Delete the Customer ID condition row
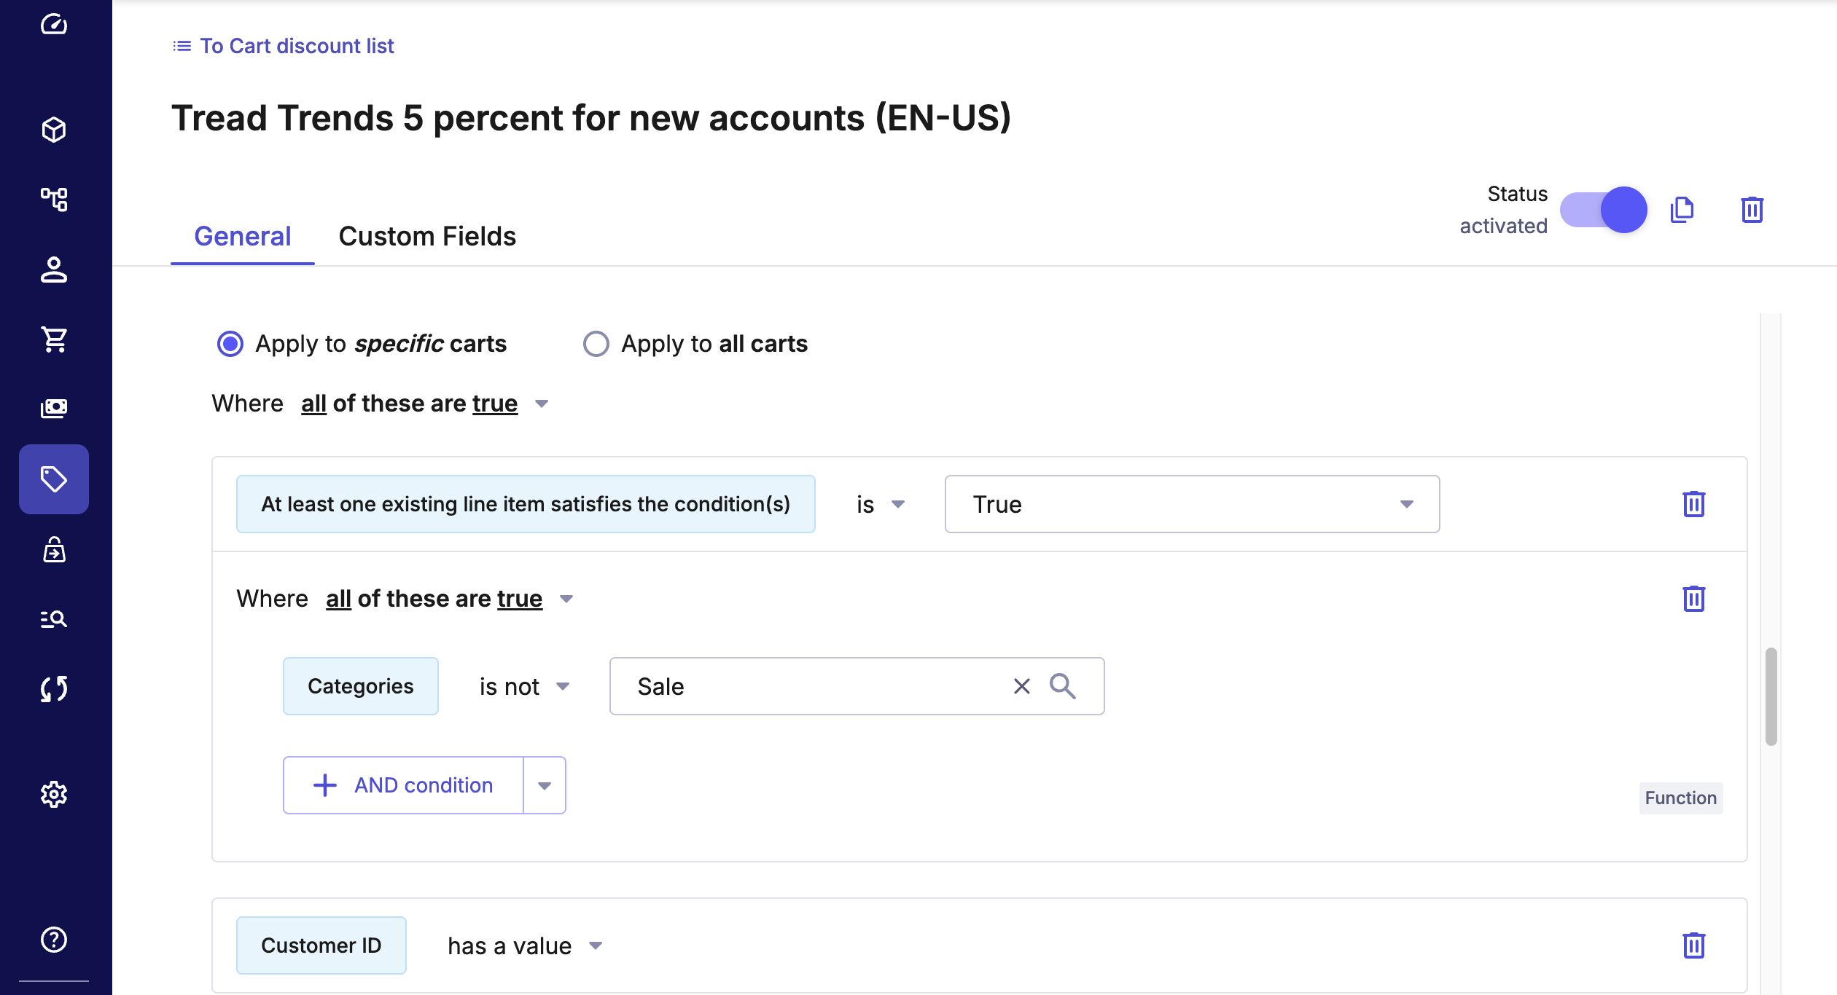Screen dimensions: 1837x995 pos(1693,945)
